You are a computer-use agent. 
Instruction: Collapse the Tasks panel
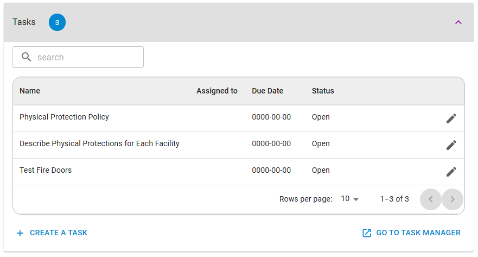pyautogui.click(x=458, y=22)
